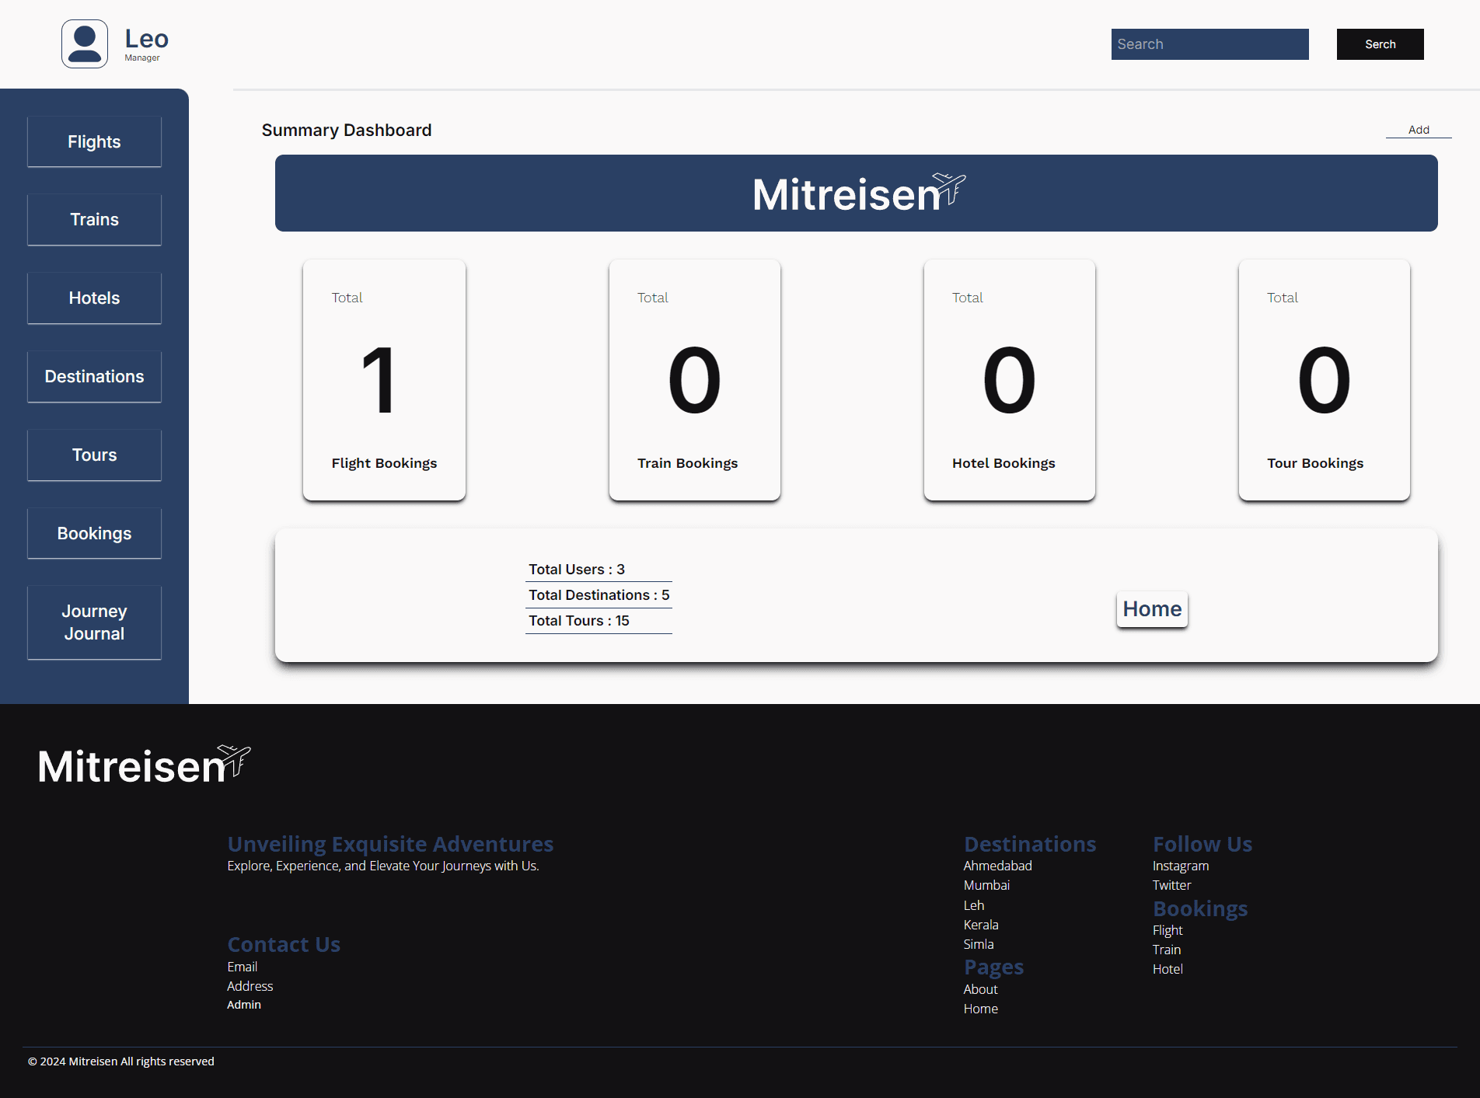Click the Leo user name in the header
Screen dimensions: 1480x1098
tap(147, 39)
